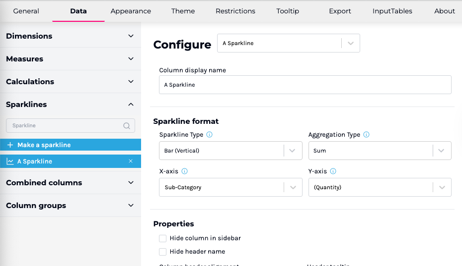462x266 pixels.
Task: Enable Hide column in sidebar checkbox
Action: tap(163, 238)
